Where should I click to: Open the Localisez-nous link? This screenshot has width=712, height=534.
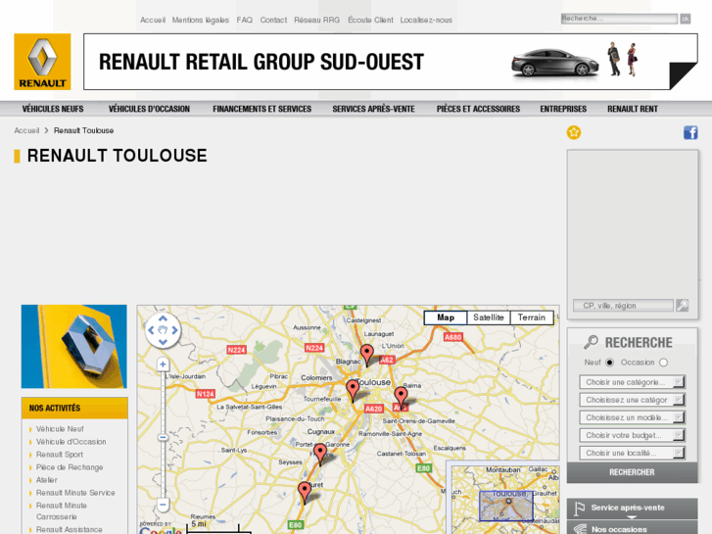(426, 20)
